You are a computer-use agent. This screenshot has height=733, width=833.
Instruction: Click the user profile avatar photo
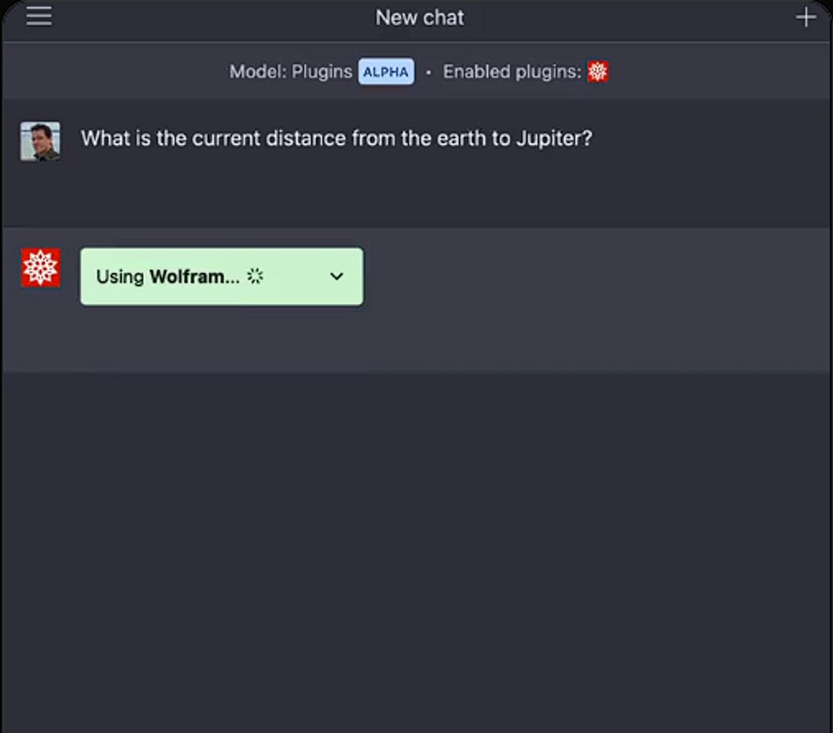40,142
